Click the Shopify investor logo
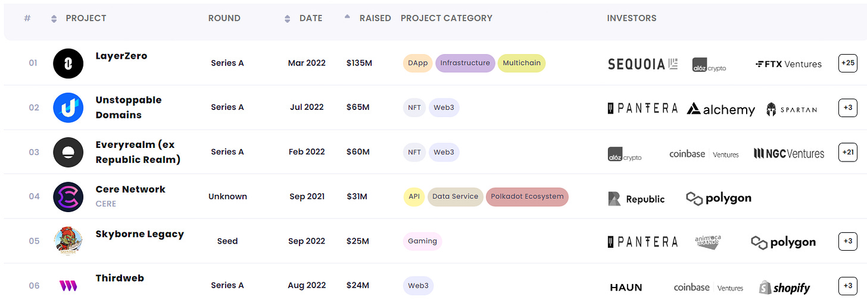 tap(784, 288)
